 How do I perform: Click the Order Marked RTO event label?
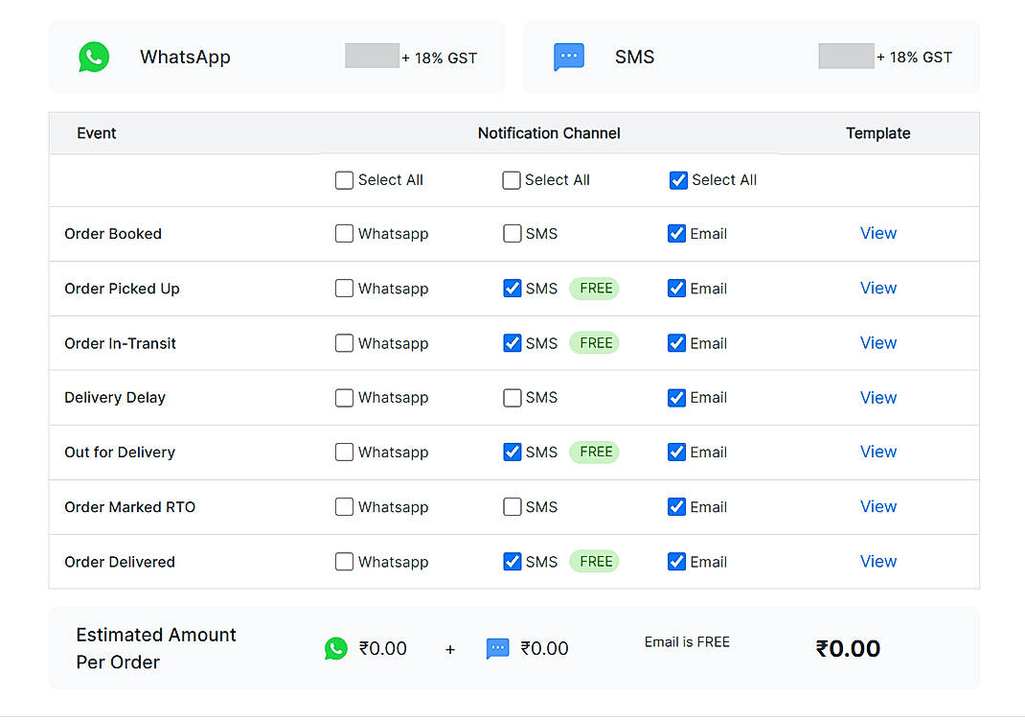[129, 507]
